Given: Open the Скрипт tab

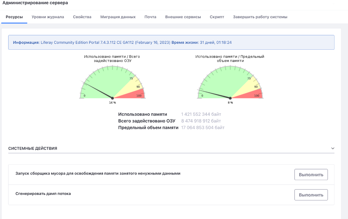Looking at the screenshot, I should tap(217, 17).
